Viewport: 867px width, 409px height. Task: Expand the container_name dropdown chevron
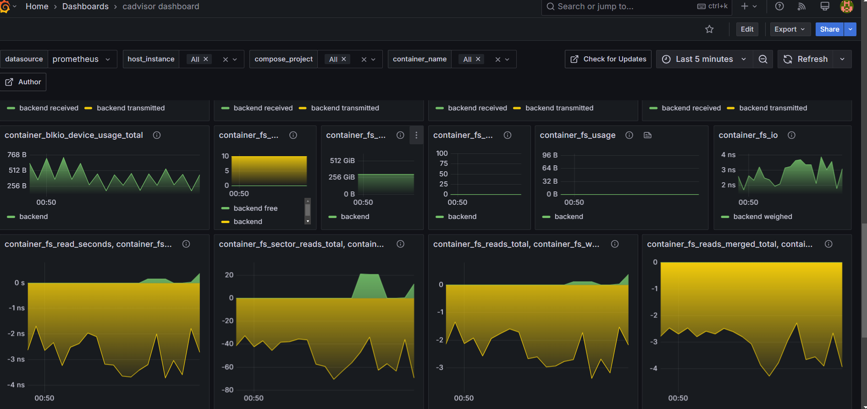tap(507, 60)
